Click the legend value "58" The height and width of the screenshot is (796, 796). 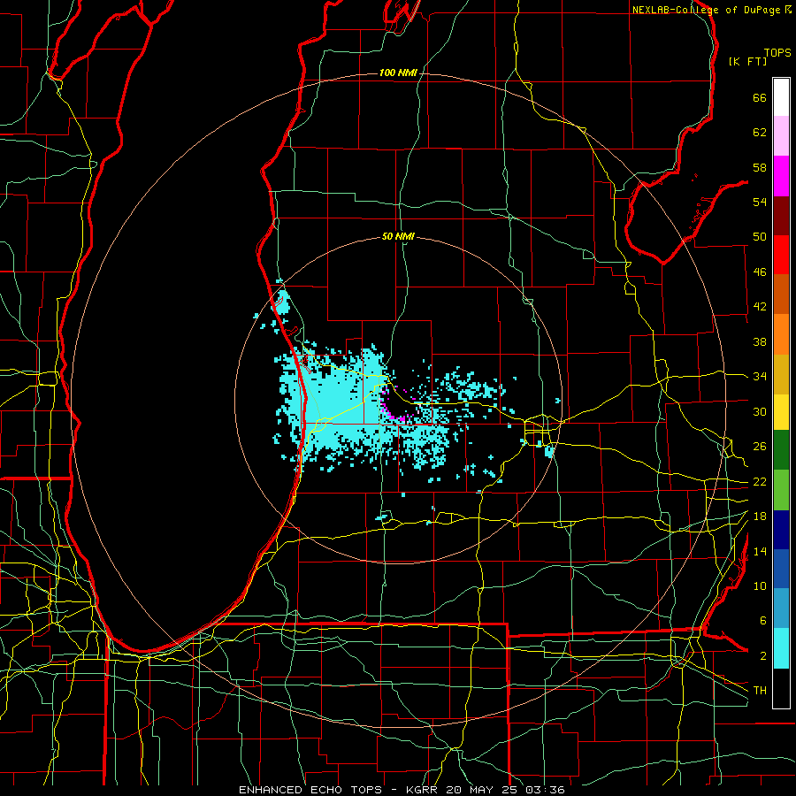point(760,167)
